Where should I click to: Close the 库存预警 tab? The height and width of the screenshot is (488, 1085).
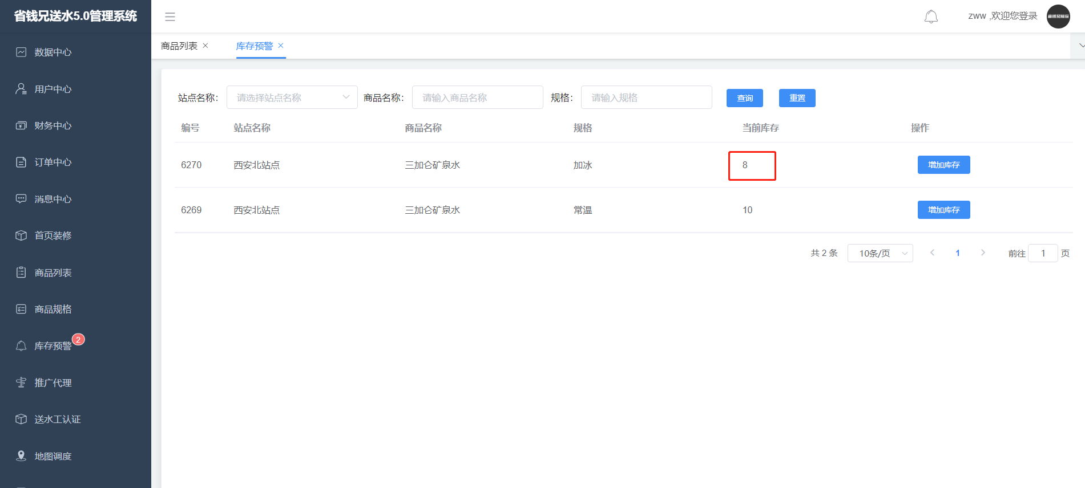tap(281, 46)
